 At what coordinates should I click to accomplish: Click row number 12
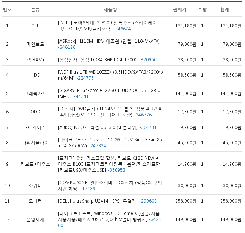[x=7, y=219]
